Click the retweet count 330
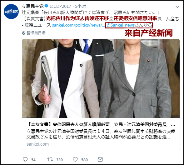This screenshot has height=165, width=184. pyautogui.click(x=59, y=160)
